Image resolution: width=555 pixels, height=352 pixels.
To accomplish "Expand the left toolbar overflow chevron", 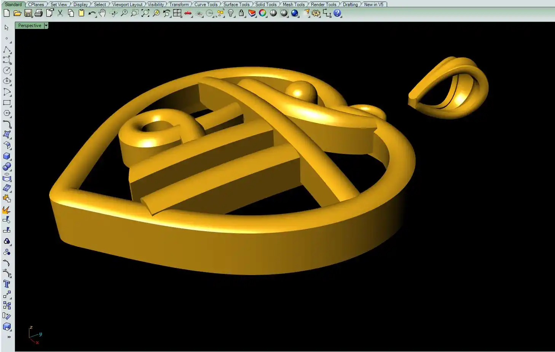I will click(x=9, y=337).
